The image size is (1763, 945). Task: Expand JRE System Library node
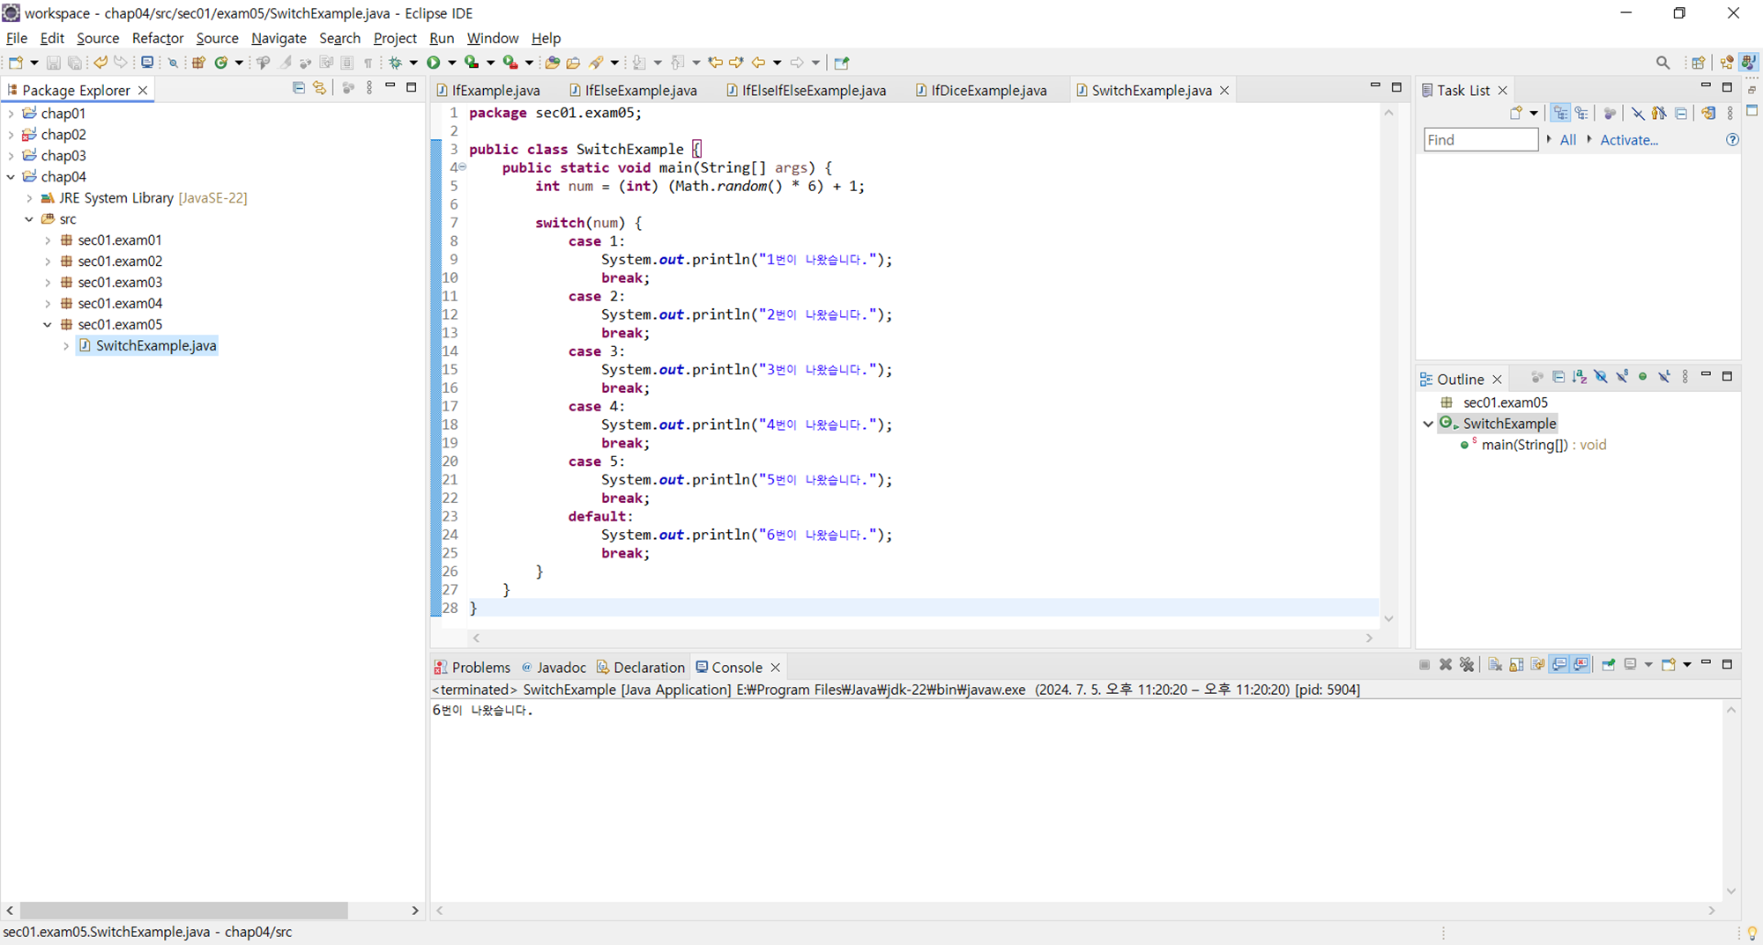[x=29, y=198]
